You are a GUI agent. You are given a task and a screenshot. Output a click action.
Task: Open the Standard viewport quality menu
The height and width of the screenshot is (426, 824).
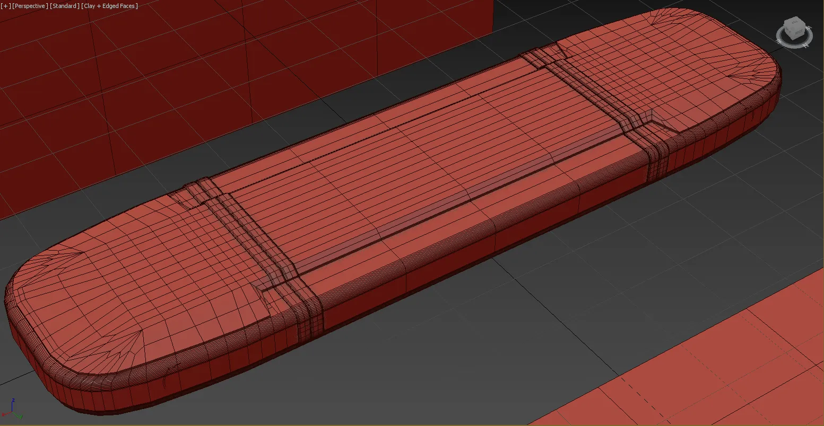[65, 6]
